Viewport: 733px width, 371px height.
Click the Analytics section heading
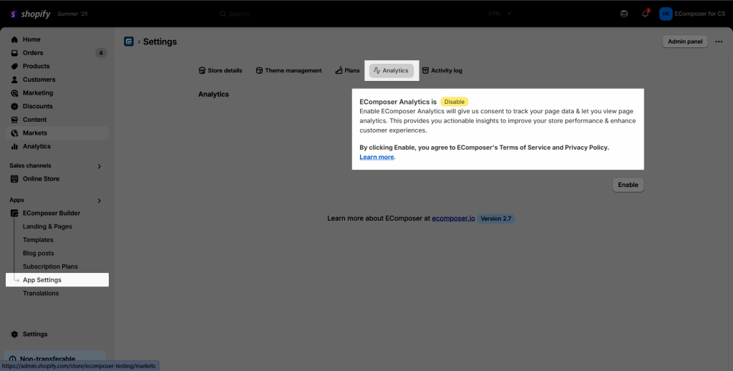pos(213,95)
